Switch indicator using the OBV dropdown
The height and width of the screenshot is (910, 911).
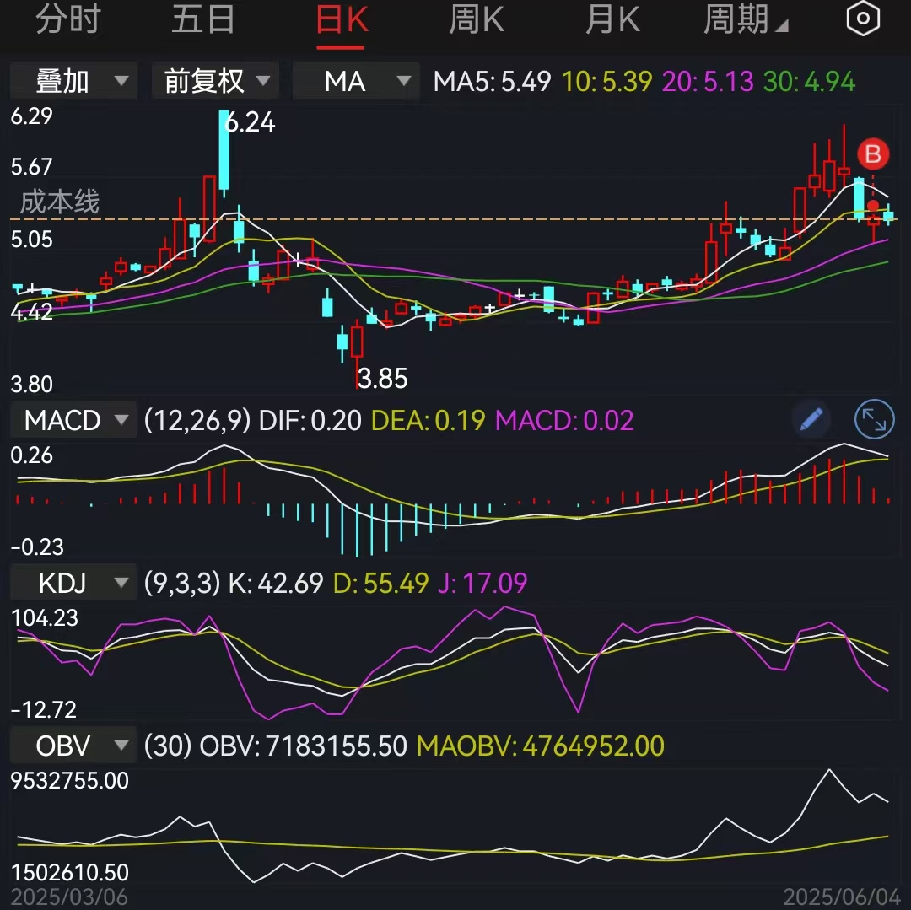tap(73, 745)
